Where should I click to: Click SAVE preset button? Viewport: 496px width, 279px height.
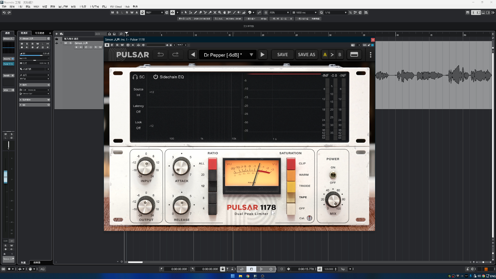(x=282, y=55)
